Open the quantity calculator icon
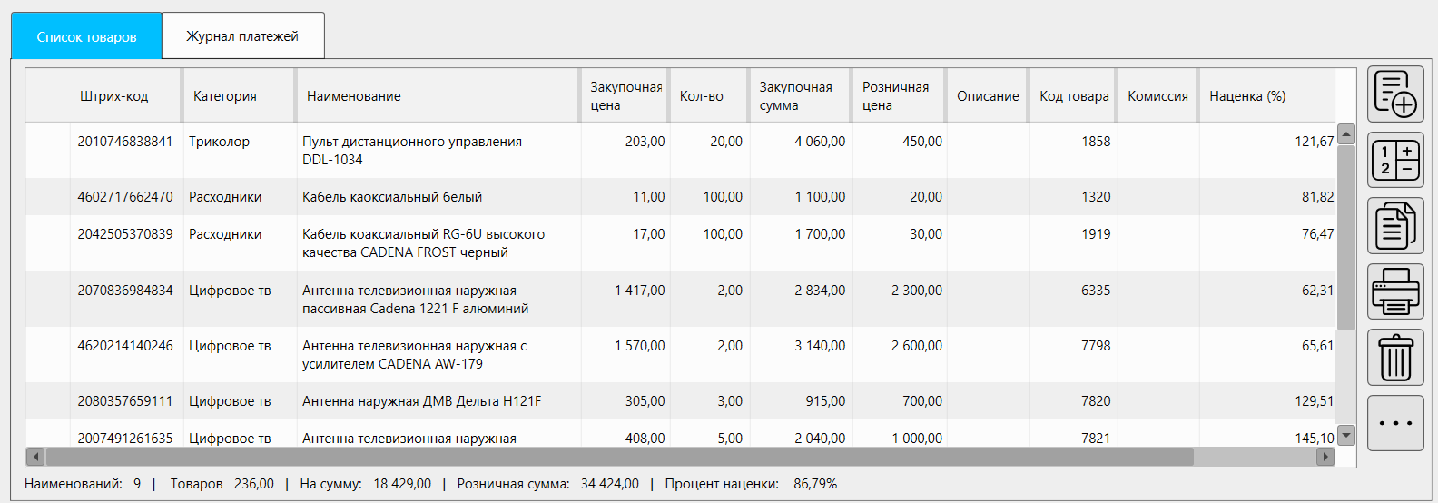The height and width of the screenshot is (503, 1438). click(x=1395, y=160)
